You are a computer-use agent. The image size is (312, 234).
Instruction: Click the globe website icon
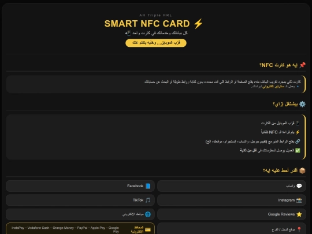coord(148,214)
